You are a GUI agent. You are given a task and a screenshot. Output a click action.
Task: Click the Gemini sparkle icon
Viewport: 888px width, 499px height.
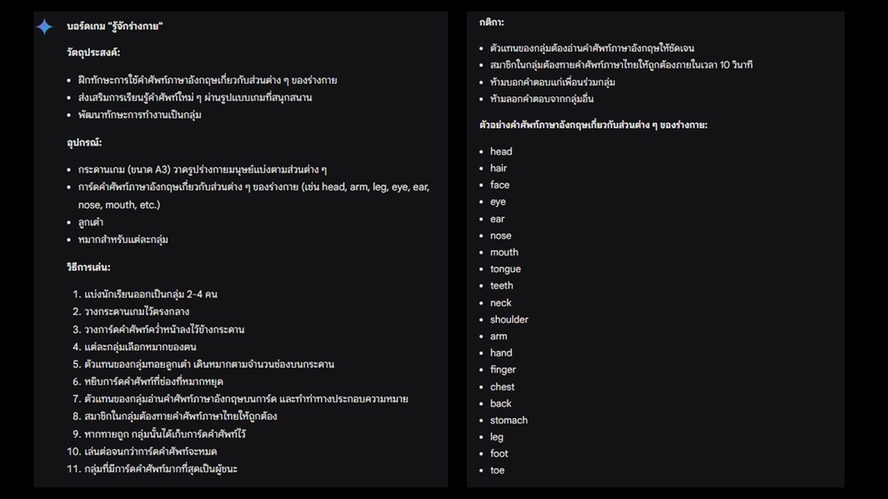point(45,27)
